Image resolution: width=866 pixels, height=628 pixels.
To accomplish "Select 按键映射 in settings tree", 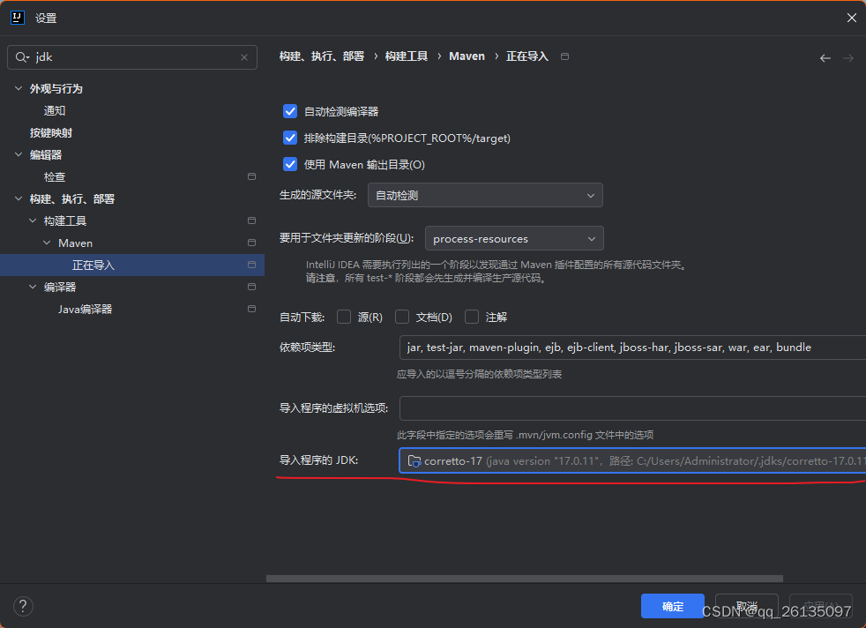I will click(x=51, y=133).
